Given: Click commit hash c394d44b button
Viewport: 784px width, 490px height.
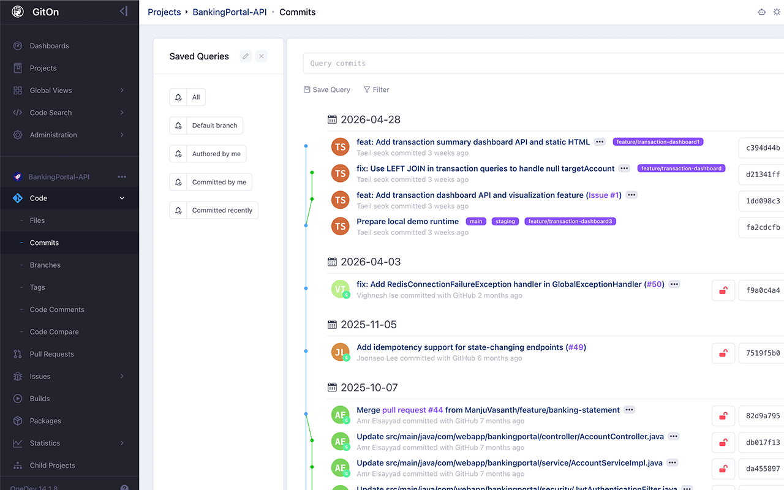Looking at the screenshot, I should click(x=763, y=148).
